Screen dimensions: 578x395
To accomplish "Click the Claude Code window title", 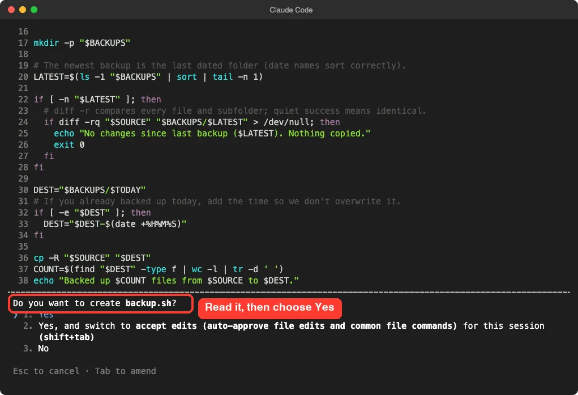I will point(291,10).
